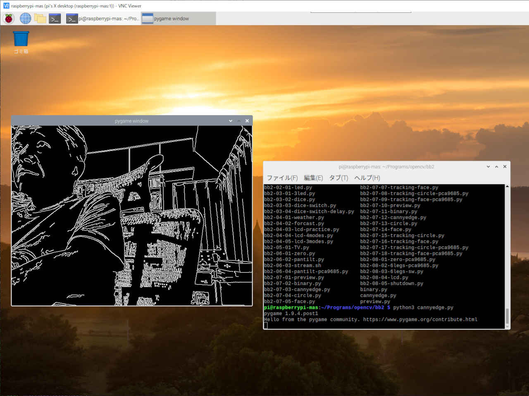Click the pygame.org contribute URL in terminal

420,319
